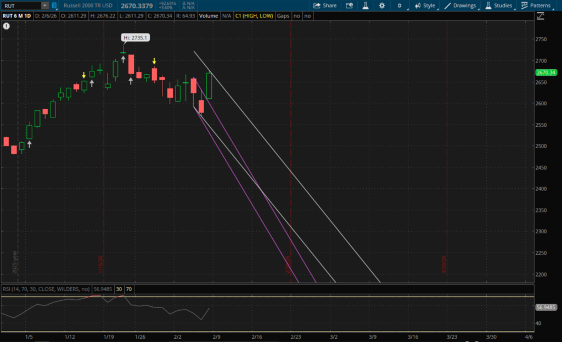Viewport: 562px width, 342px height.
Task: Click the Patterns button
Action: (536, 5)
